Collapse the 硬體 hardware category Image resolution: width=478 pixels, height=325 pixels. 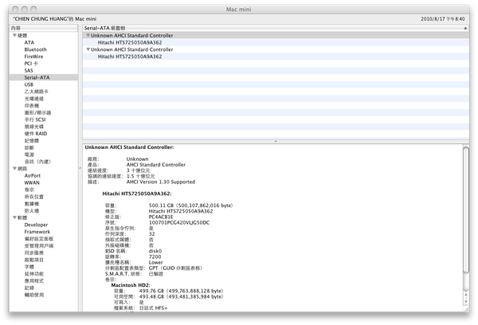click(14, 35)
